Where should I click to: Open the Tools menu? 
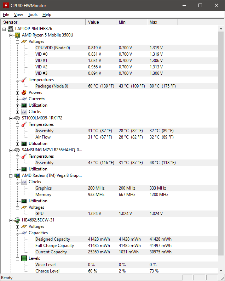pos(33,15)
